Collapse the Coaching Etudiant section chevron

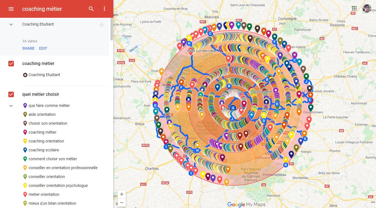coord(11,24)
